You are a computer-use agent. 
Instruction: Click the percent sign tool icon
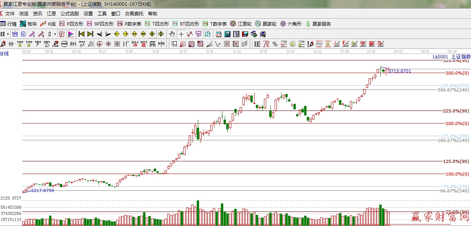pos(275,44)
